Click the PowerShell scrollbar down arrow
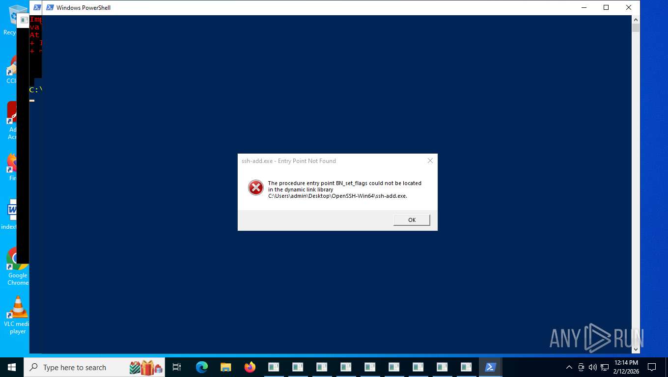 (636, 350)
